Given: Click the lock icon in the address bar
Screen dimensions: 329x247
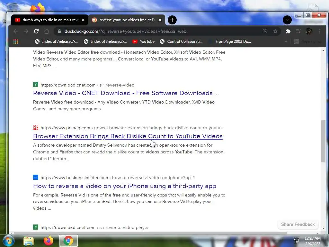Looking at the screenshot, I should 59,31.
